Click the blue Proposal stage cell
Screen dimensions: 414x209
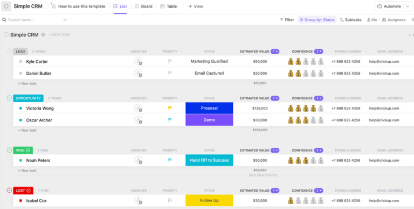point(209,108)
